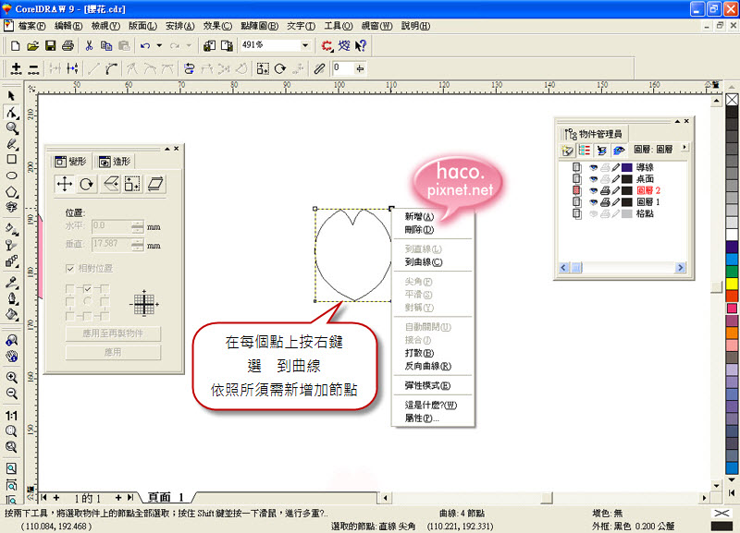Click the Save icon
740x533 pixels.
tap(50, 45)
